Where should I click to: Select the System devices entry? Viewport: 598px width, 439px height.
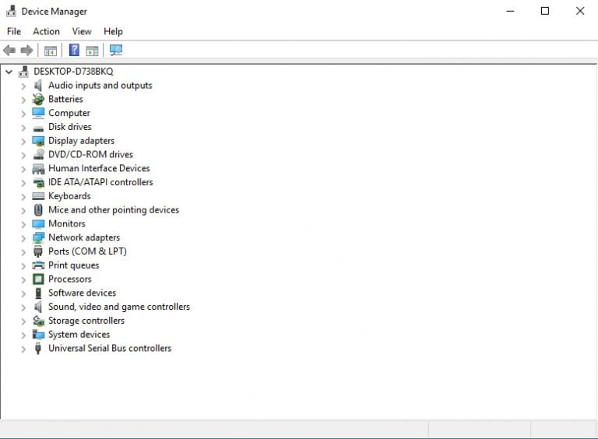[79, 335]
